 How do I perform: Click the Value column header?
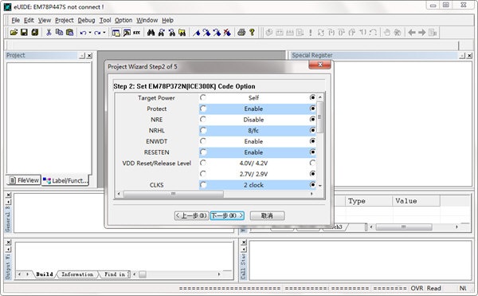(x=416, y=201)
